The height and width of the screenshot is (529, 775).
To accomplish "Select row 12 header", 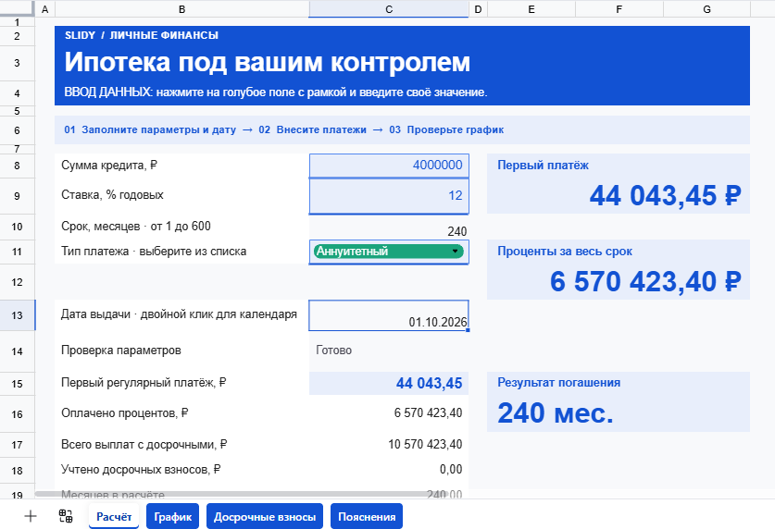I will click(x=18, y=282).
